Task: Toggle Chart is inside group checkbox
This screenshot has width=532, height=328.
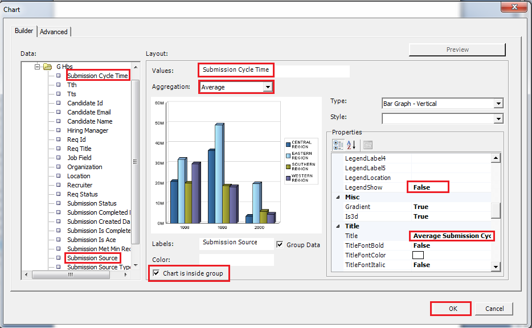Action: point(156,273)
